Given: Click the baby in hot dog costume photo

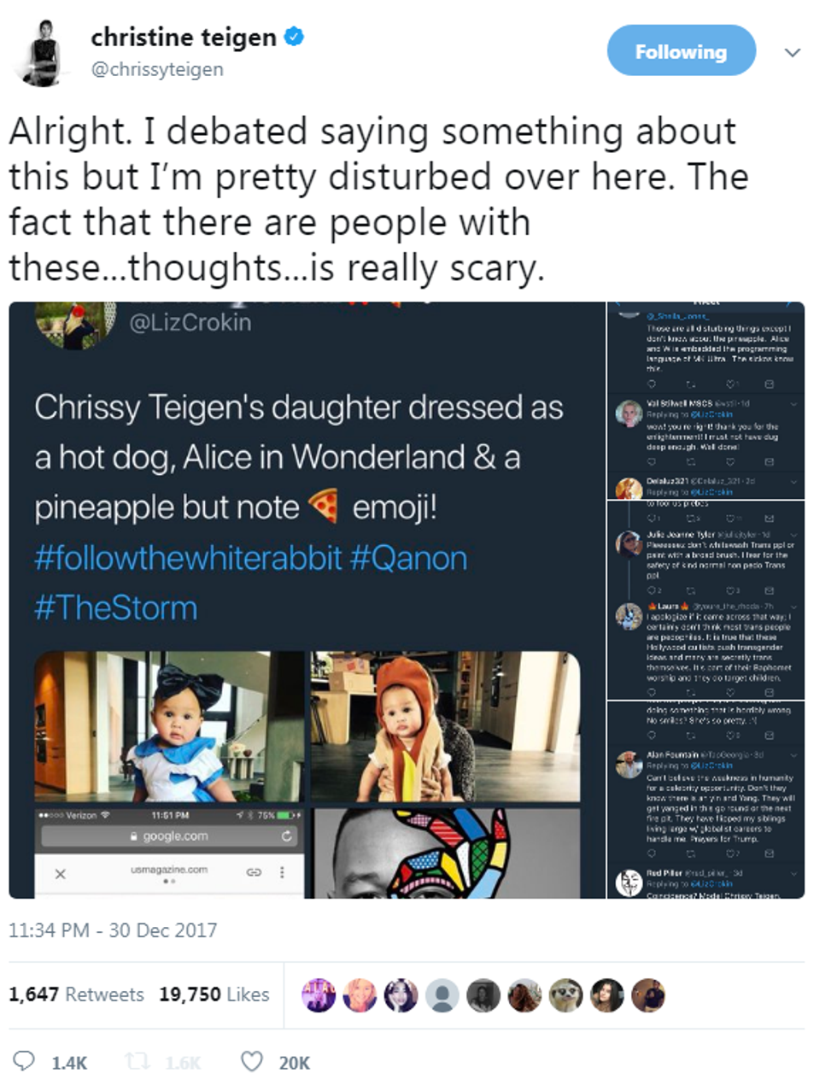Looking at the screenshot, I should coord(445,727).
